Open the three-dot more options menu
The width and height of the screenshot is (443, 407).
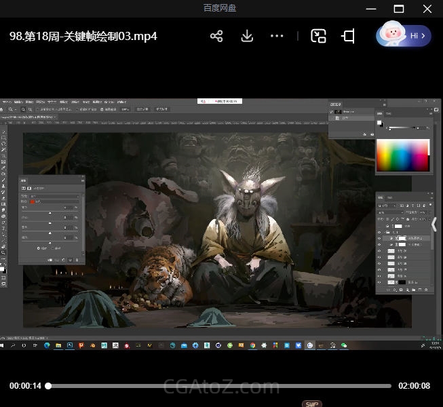pyautogui.click(x=277, y=36)
